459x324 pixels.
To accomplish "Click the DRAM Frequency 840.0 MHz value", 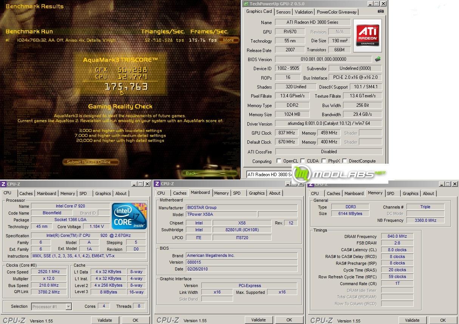I will click(x=397, y=236).
